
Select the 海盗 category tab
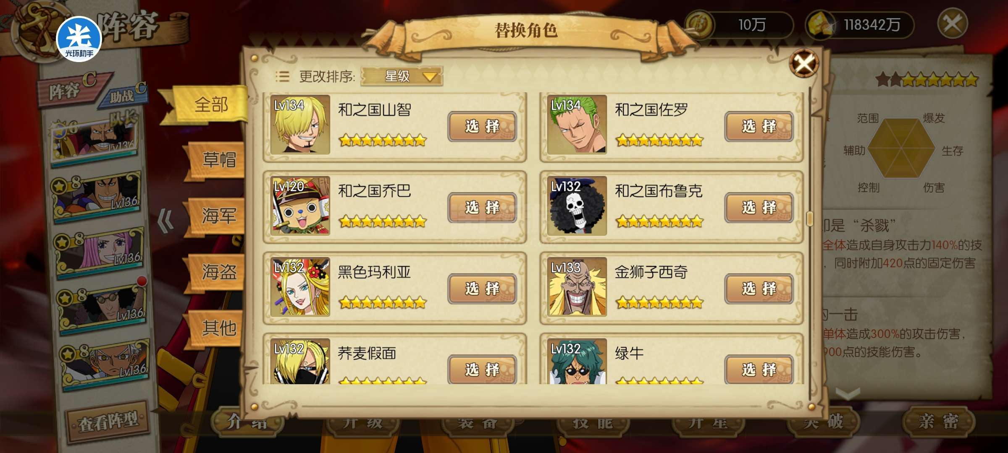[x=218, y=272]
